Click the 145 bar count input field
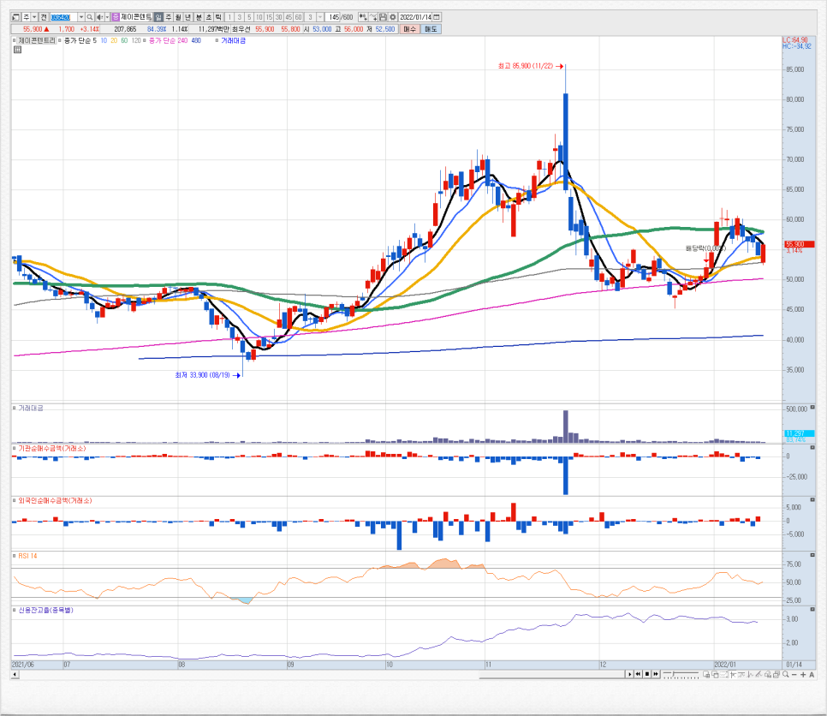 point(333,17)
